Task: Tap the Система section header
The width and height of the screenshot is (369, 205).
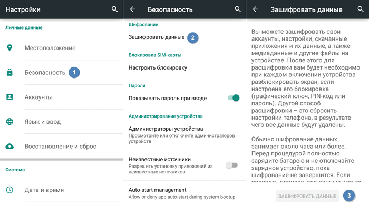Action: pyautogui.click(x=15, y=170)
